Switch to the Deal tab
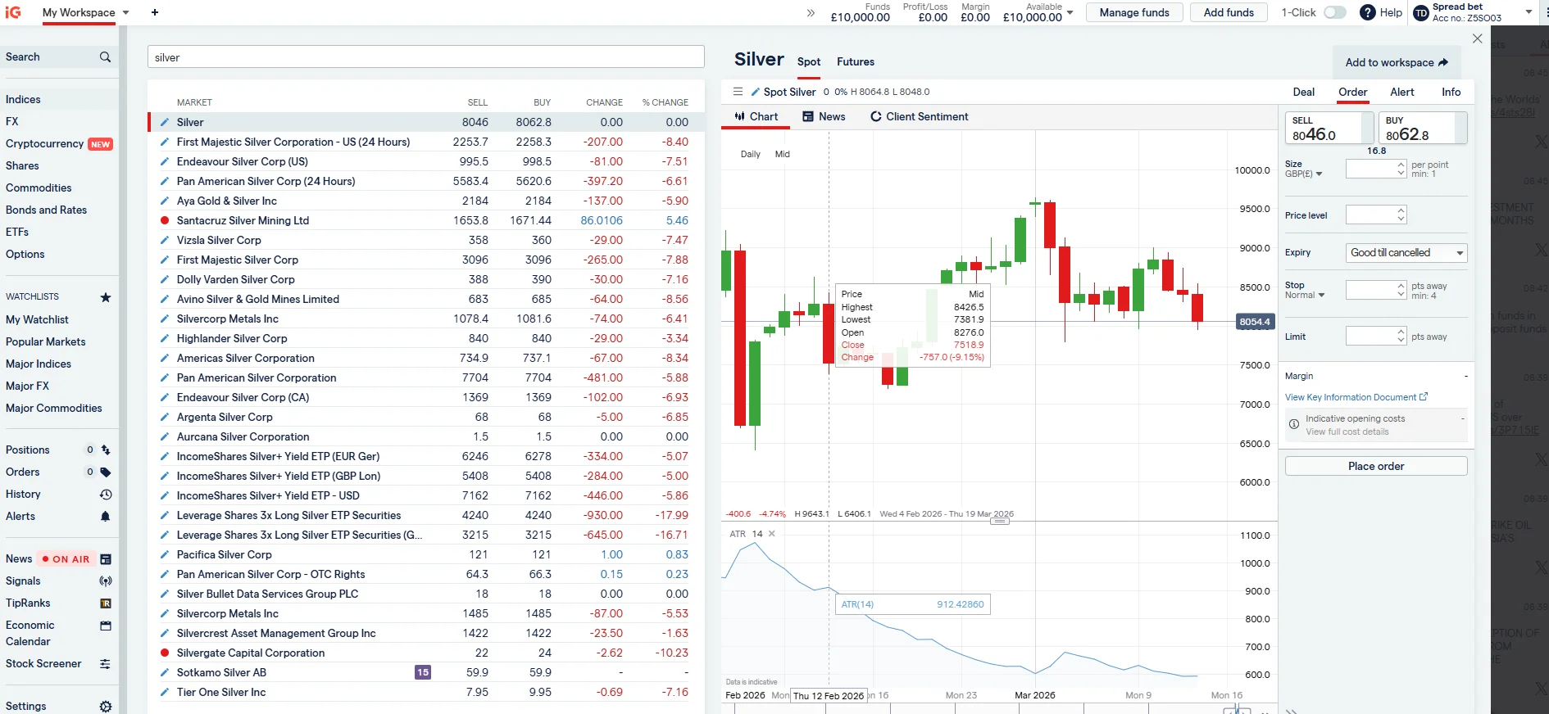 pyautogui.click(x=1303, y=92)
